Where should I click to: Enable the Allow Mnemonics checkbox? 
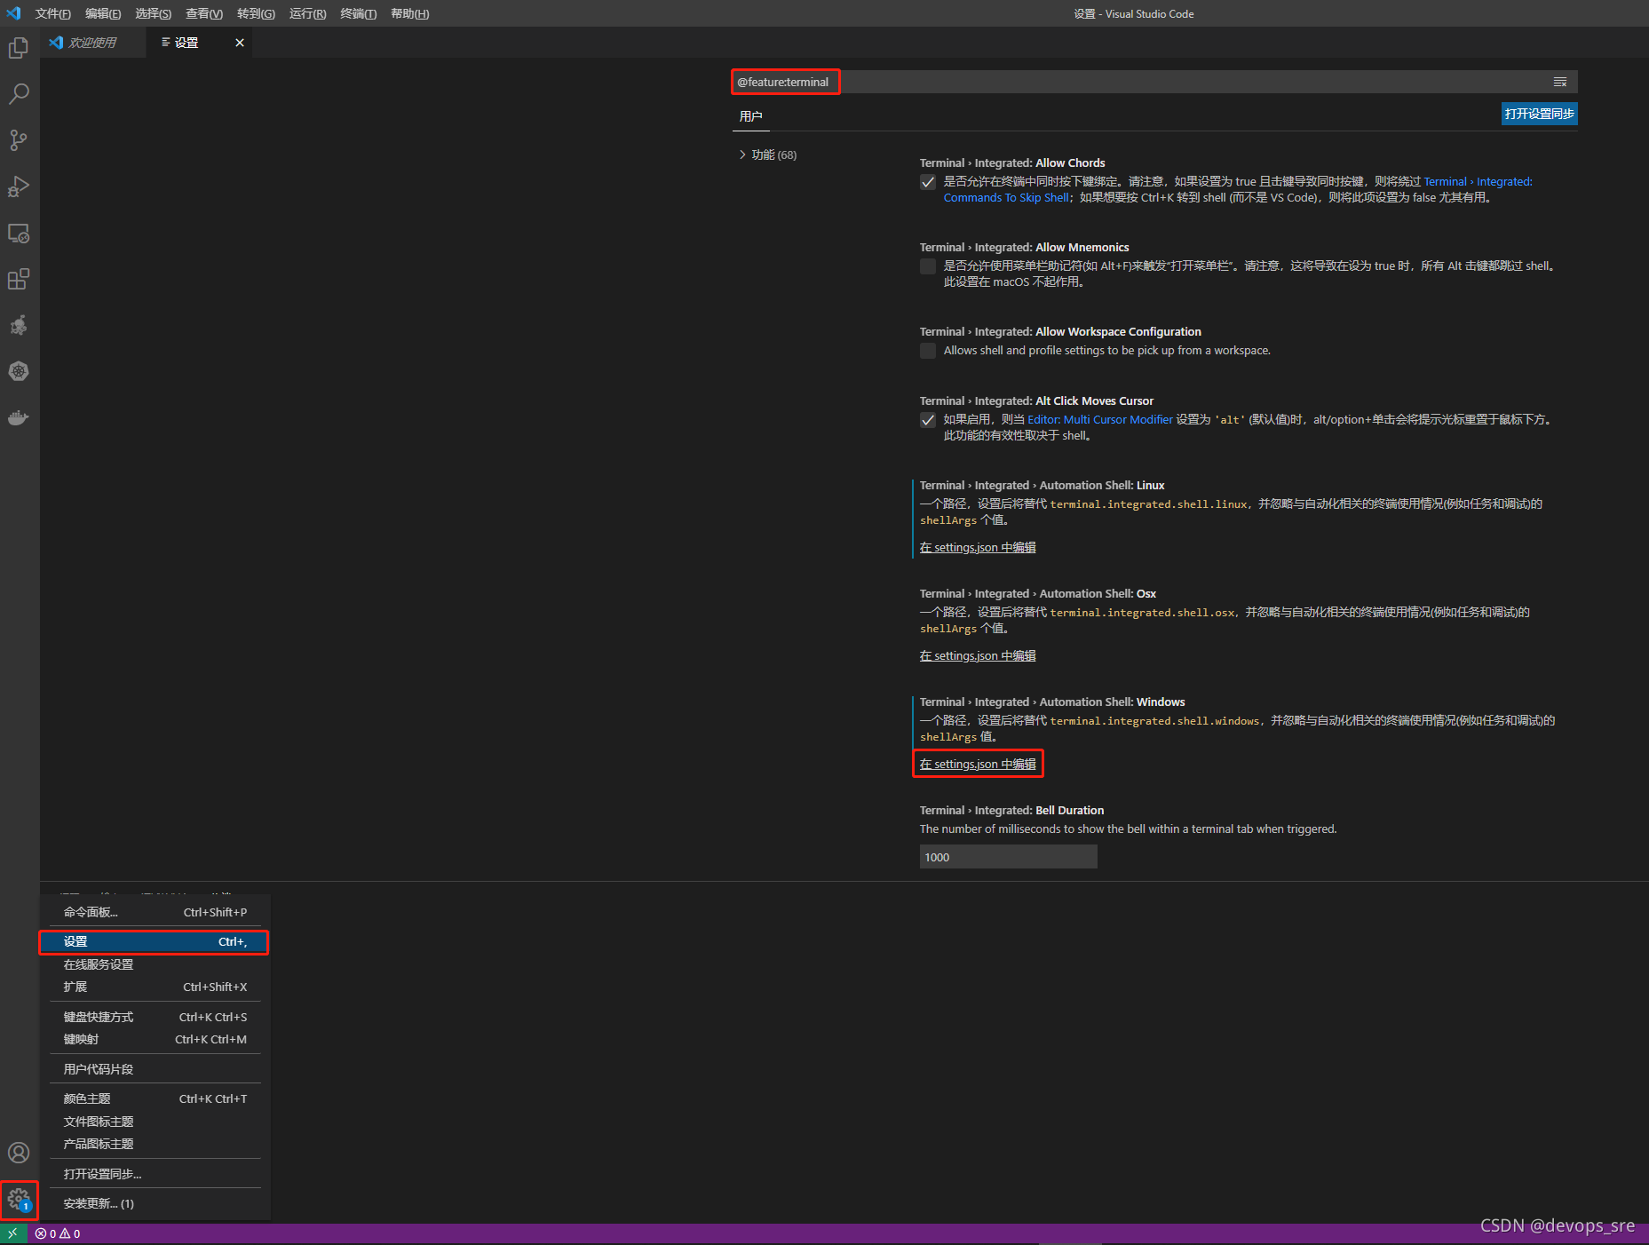click(x=928, y=266)
